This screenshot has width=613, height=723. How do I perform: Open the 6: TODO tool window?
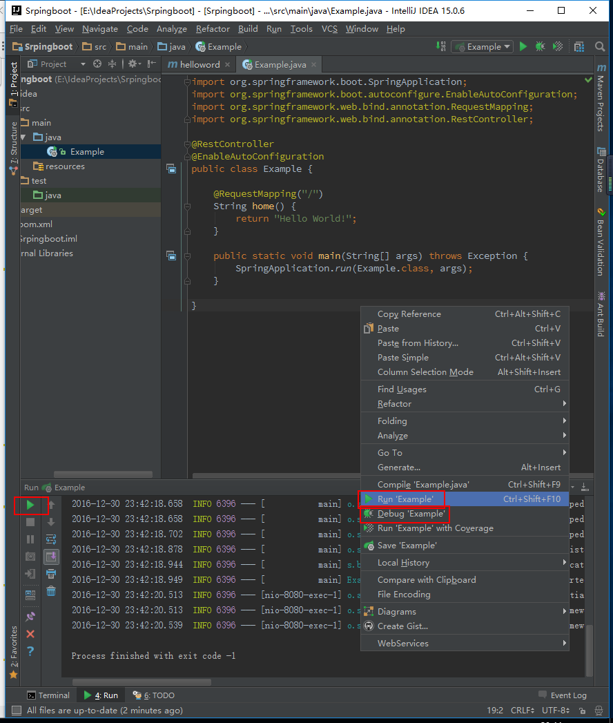pos(153,695)
